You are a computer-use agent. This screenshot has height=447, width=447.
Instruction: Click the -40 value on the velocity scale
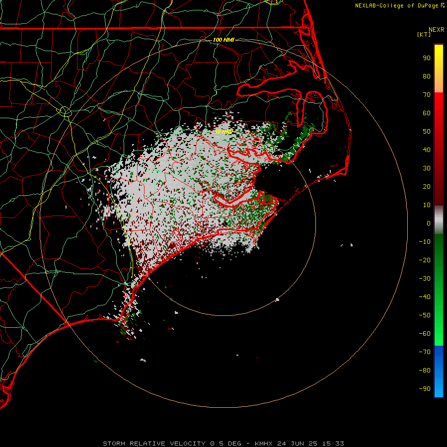pyautogui.click(x=425, y=297)
